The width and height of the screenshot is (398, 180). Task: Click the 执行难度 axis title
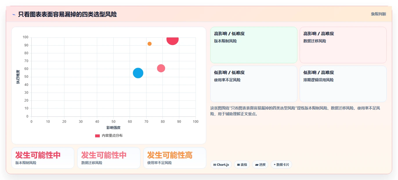click(x=18, y=77)
